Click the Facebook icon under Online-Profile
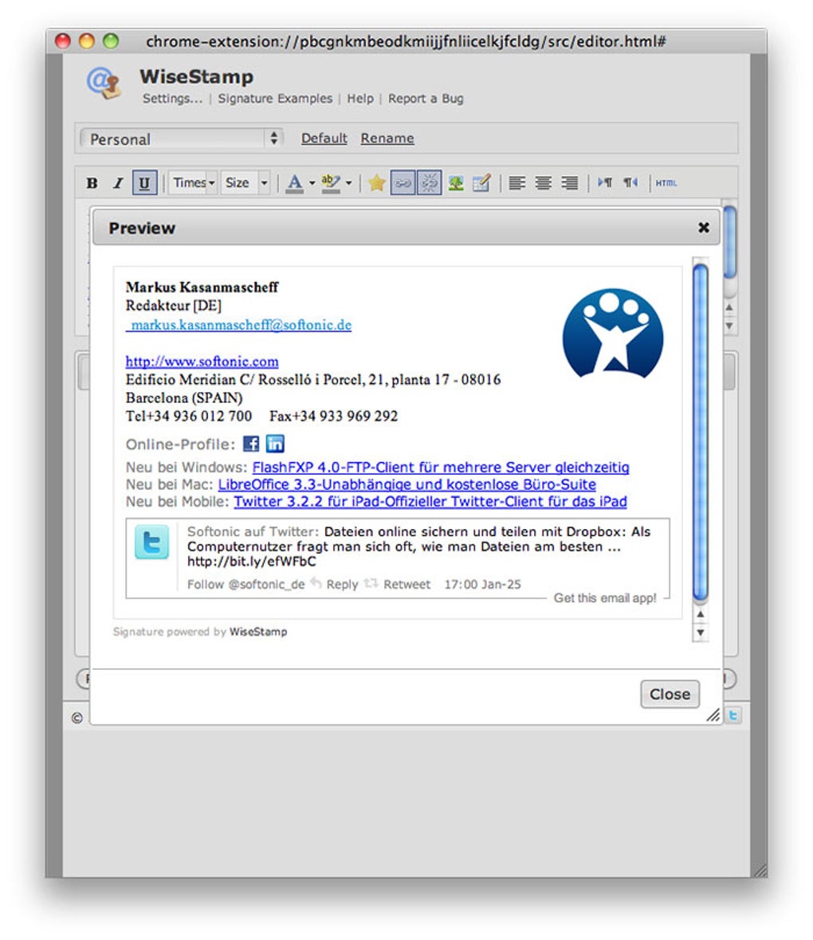The width and height of the screenshot is (813, 940). 251,444
